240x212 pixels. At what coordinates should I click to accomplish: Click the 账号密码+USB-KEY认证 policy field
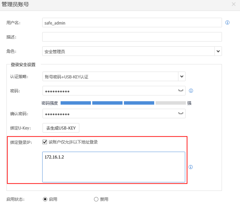[x=110, y=76]
